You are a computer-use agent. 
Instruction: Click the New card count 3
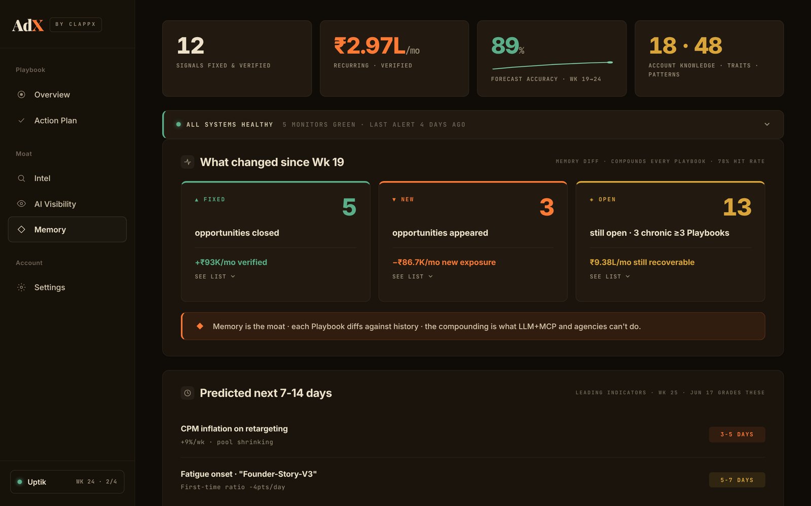click(547, 207)
